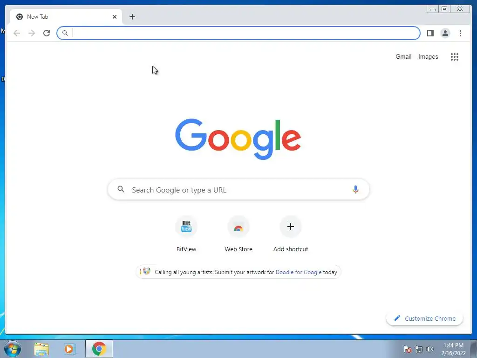Open the Google apps grid
477x358 pixels.
(455, 56)
